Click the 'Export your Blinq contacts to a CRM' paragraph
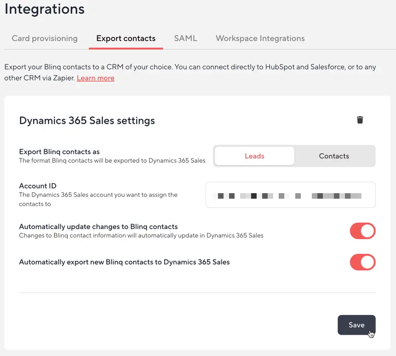The height and width of the screenshot is (356, 396). 190,73
